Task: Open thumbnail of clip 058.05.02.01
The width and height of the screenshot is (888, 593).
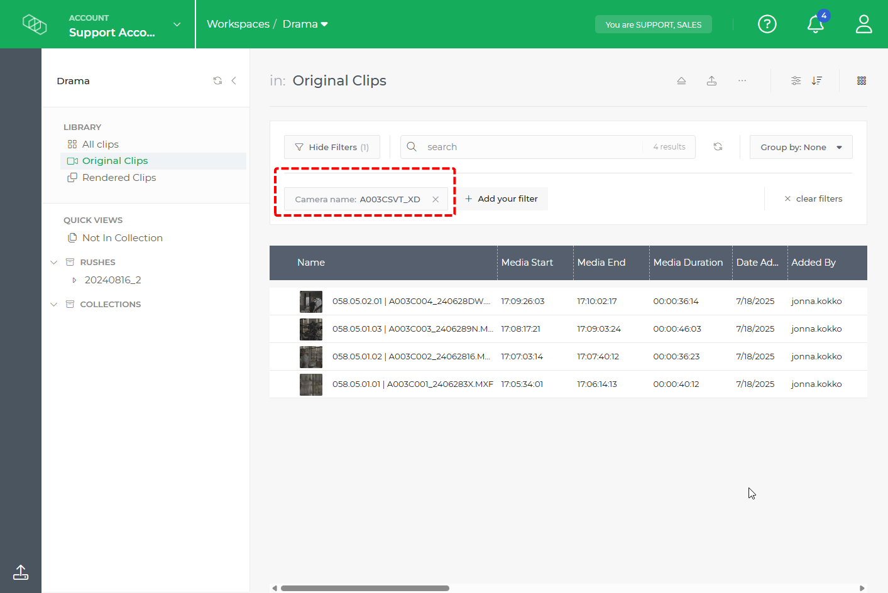Action: [311, 302]
